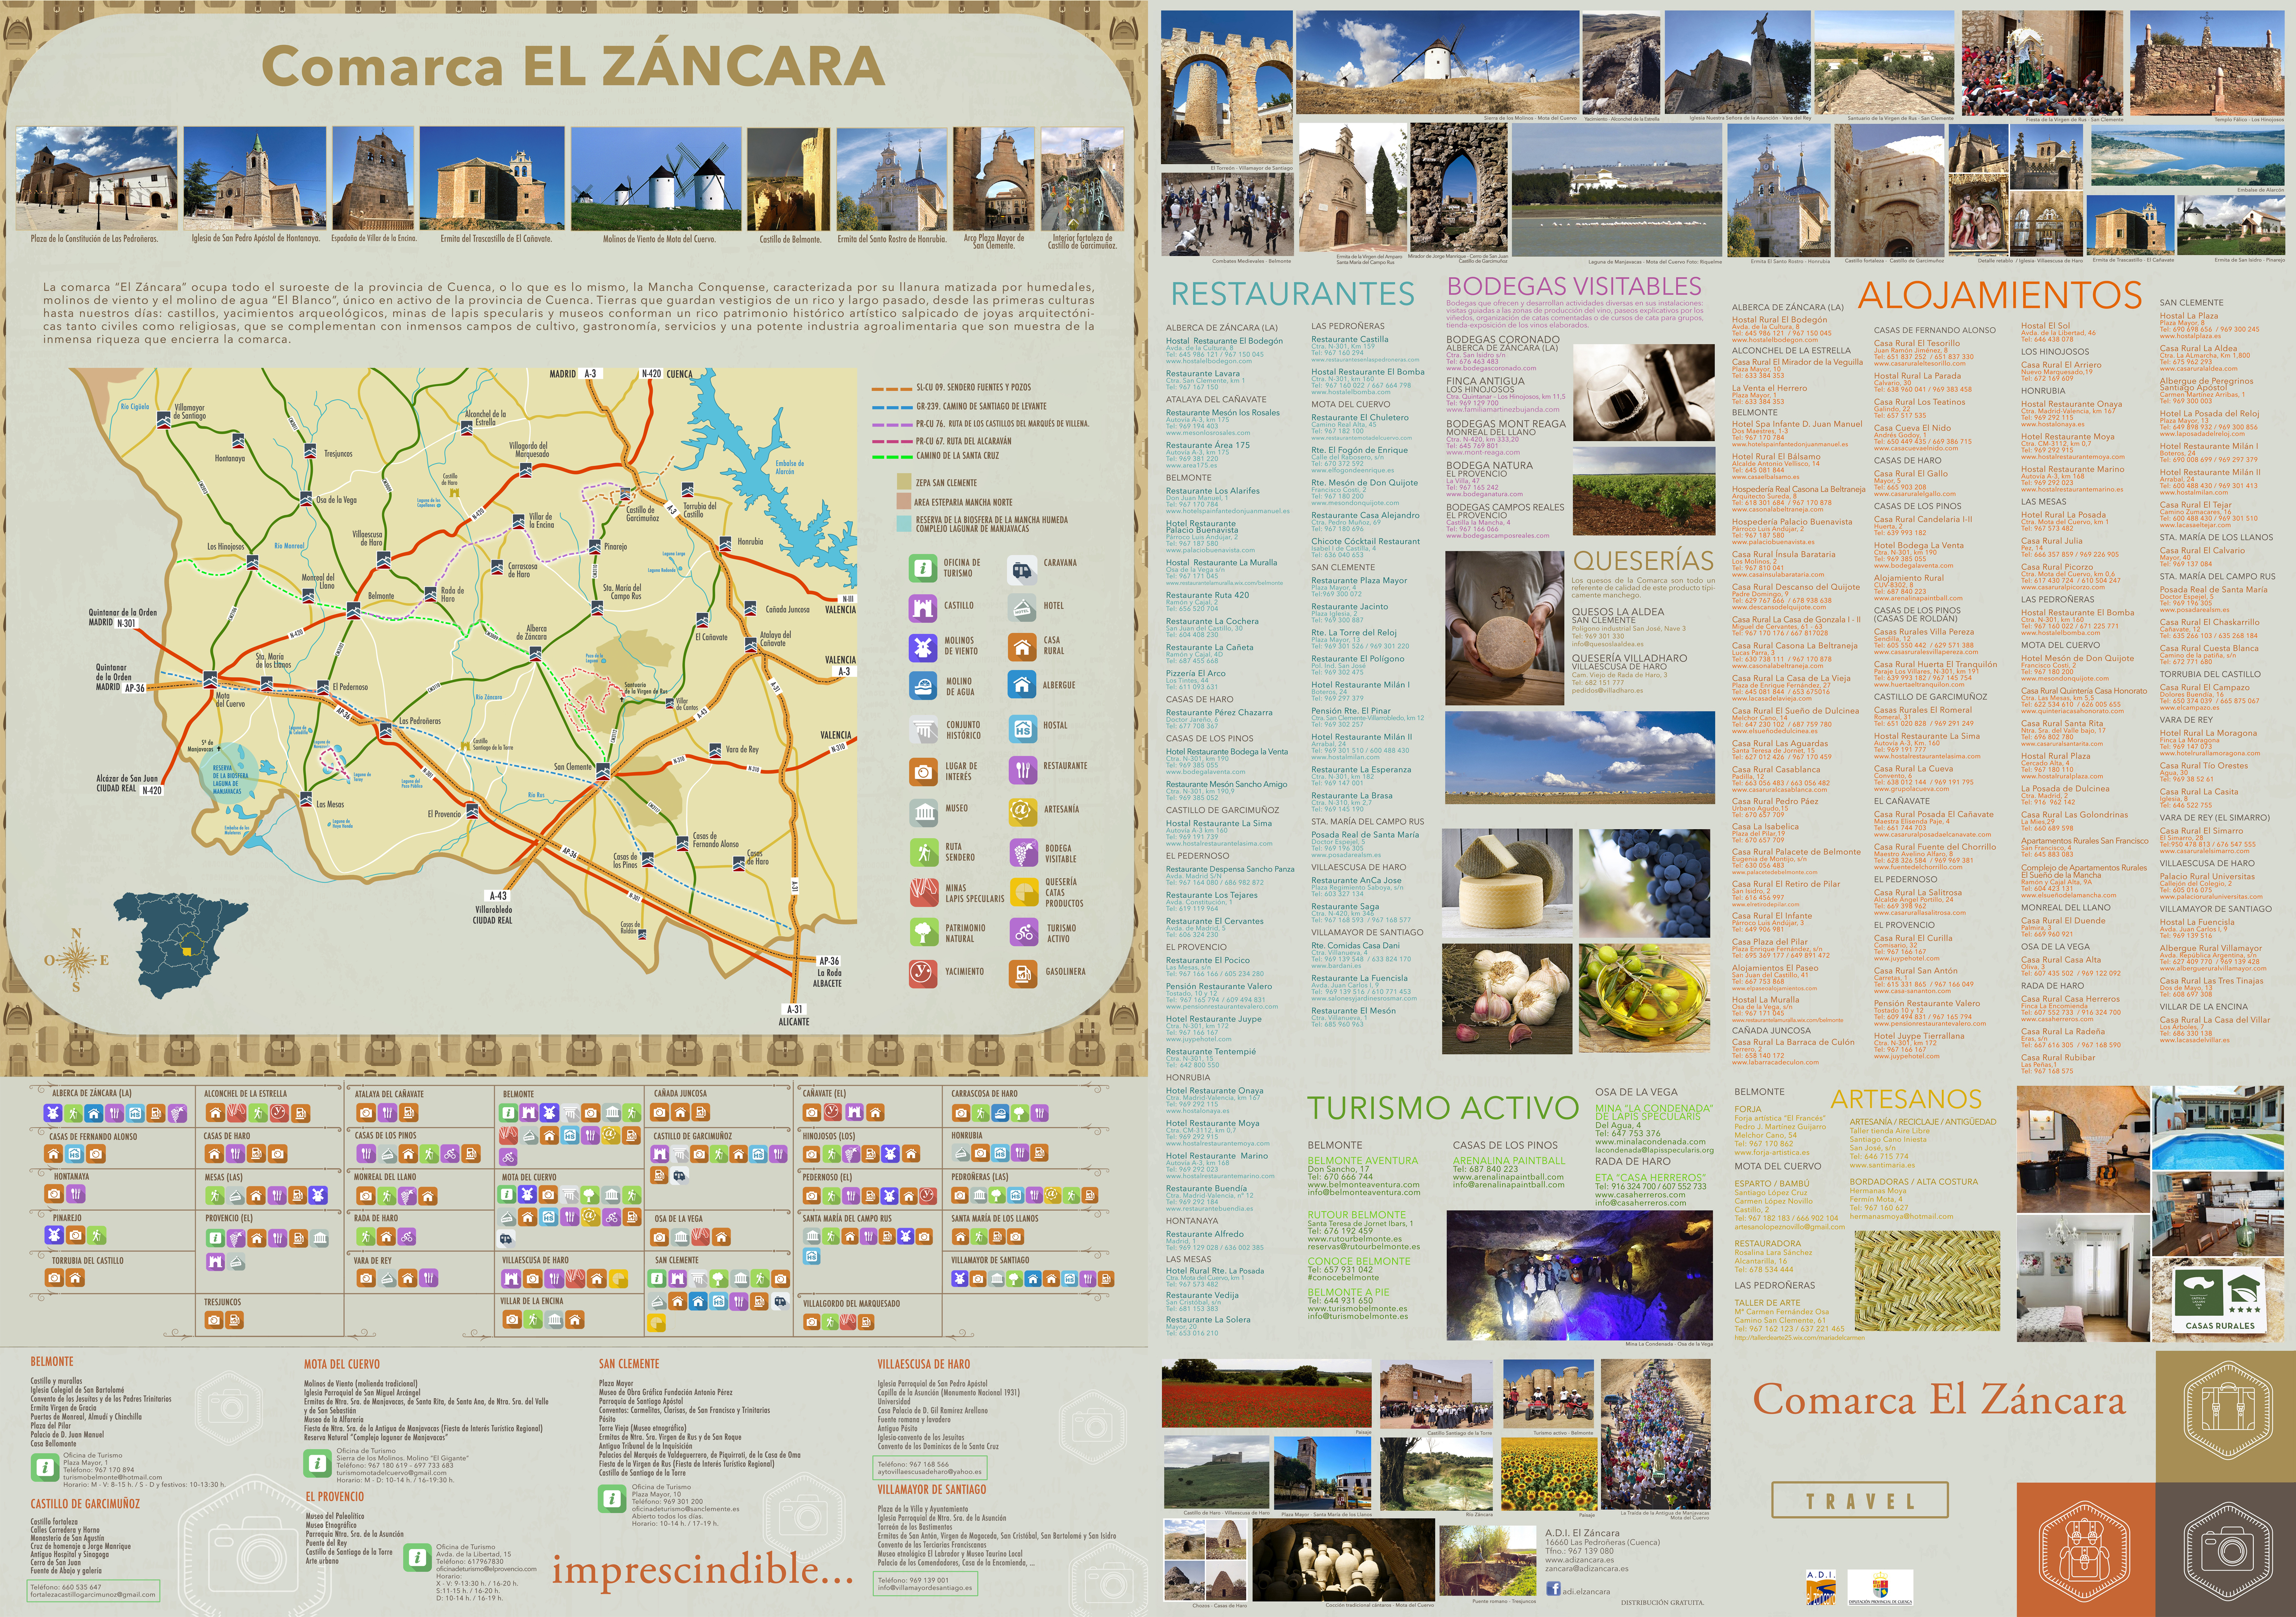Click the MOTA DEL CUERVO heading in imprescindible section
The height and width of the screenshot is (1617, 2296).
tap(342, 1364)
